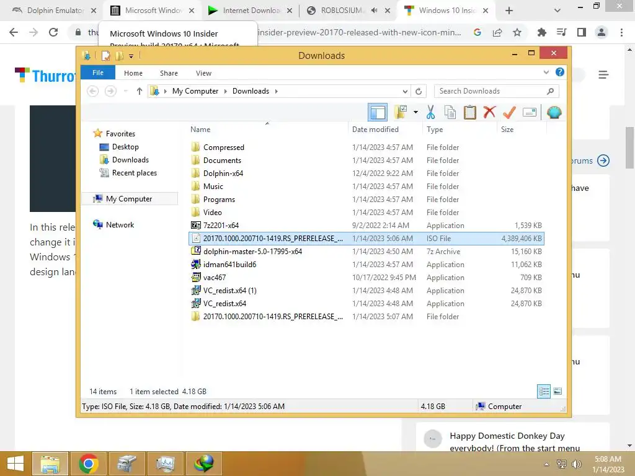
Task: Click quick access New folder icon
Action: tap(119, 56)
